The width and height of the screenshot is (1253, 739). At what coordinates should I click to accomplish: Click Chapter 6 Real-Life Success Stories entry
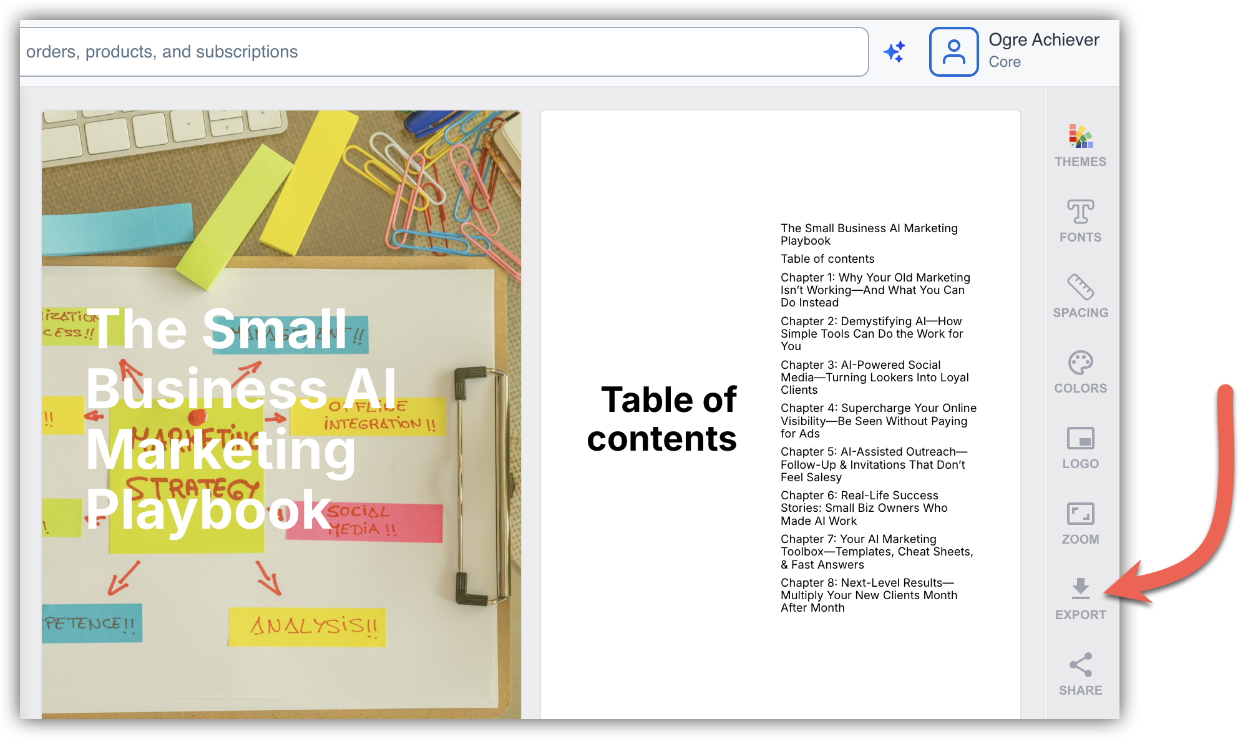coord(864,507)
